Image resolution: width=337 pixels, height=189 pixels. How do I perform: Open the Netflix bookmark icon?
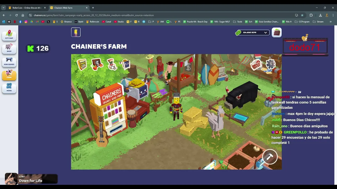tap(15, 22)
